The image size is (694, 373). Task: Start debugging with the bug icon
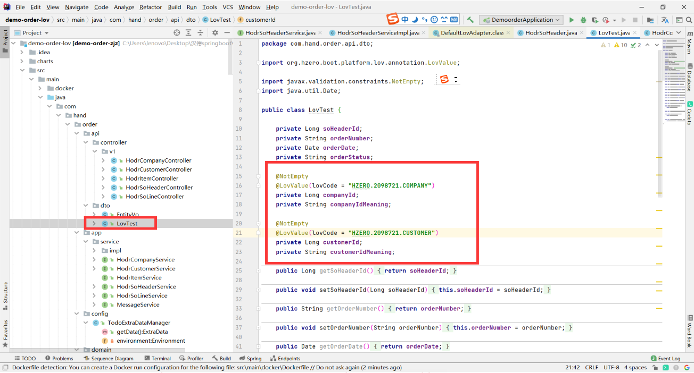click(583, 20)
